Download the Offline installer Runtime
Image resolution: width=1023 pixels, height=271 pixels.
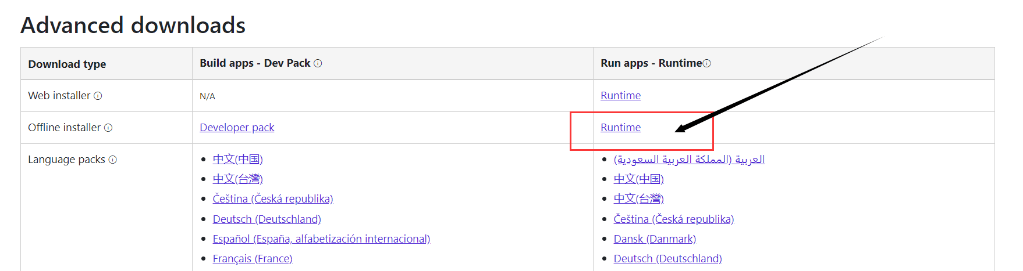pyautogui.click(x=620, y=128)
